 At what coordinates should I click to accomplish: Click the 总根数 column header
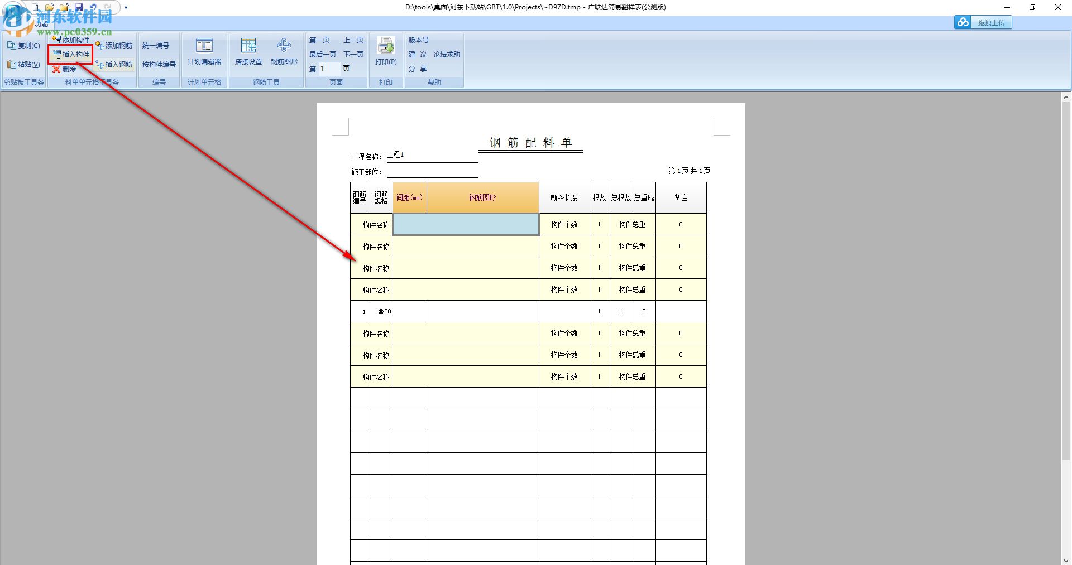[621, 197]
